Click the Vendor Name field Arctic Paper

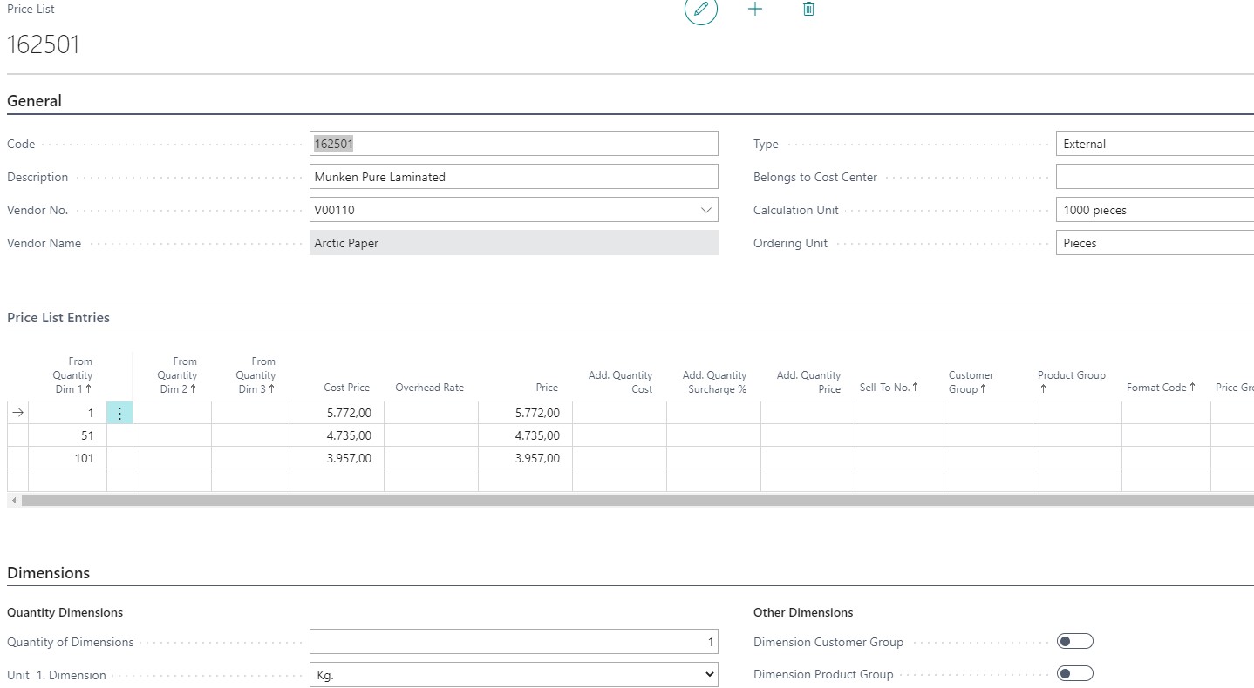click(x=514, y=243)
